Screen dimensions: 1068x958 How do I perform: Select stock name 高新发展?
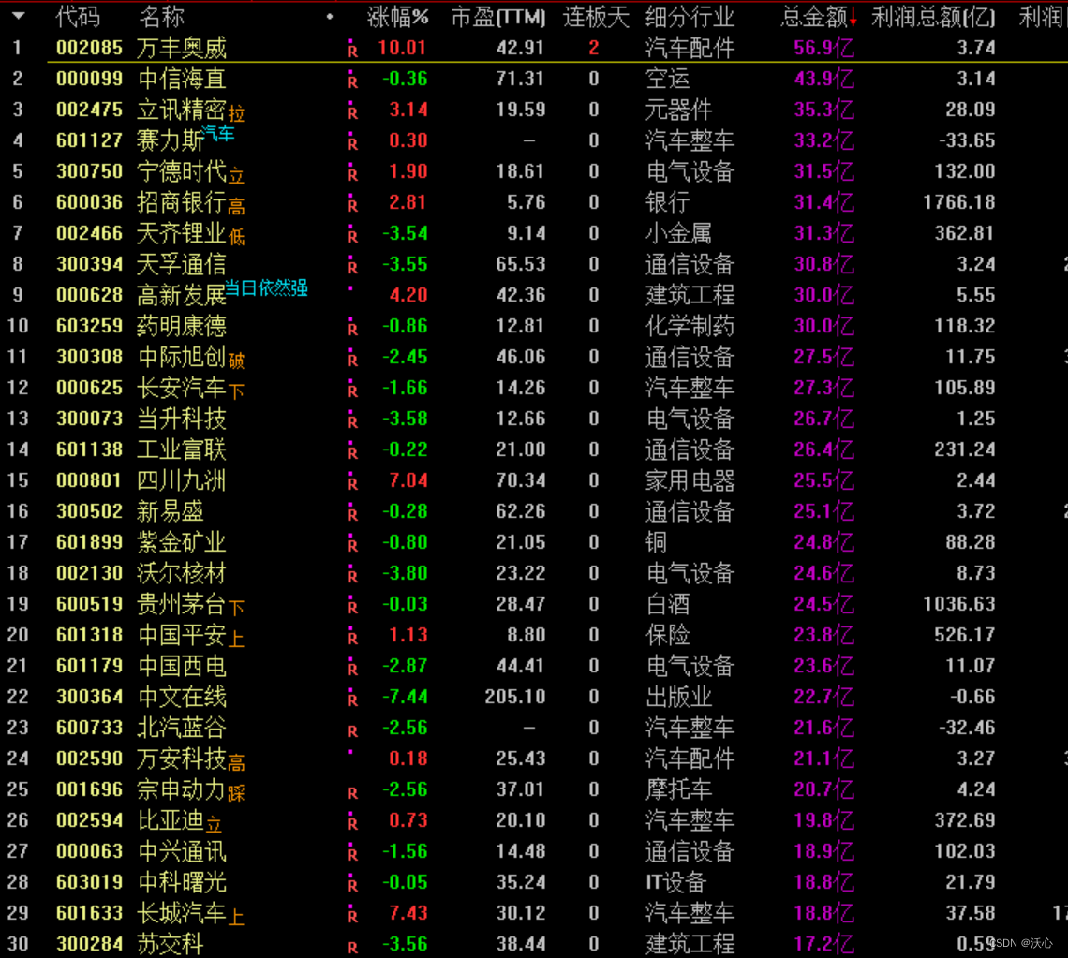[181, 296]
